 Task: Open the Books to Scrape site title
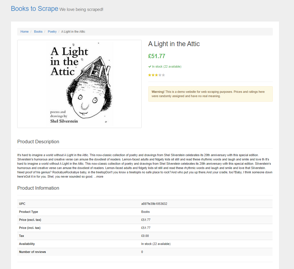click(x=34, y=9)
